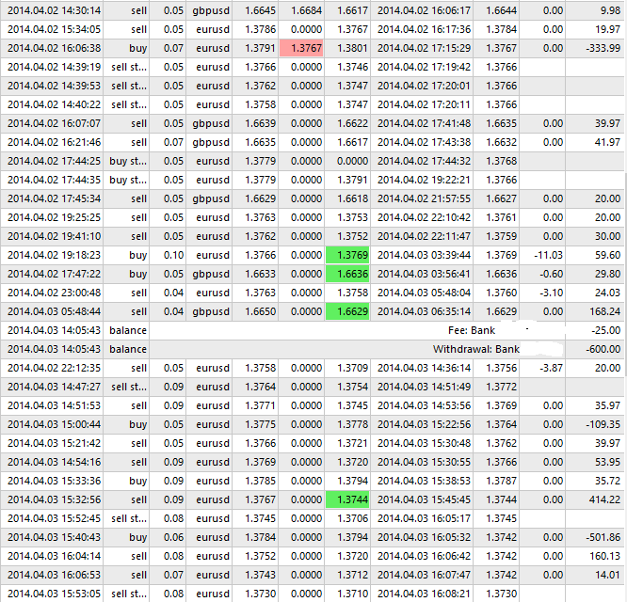Screen dimensions: 627x602
Task: Click the green-highlighted take profit 1.6629
Action: pyautogui.click(x=347, y=311)
